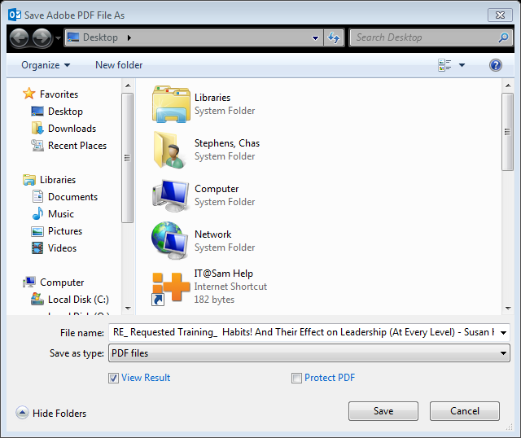Click the Recent Places icon

point(37,146)
